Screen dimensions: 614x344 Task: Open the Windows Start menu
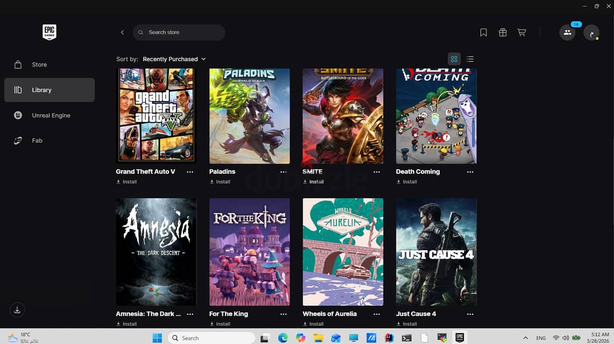point(158,338)
